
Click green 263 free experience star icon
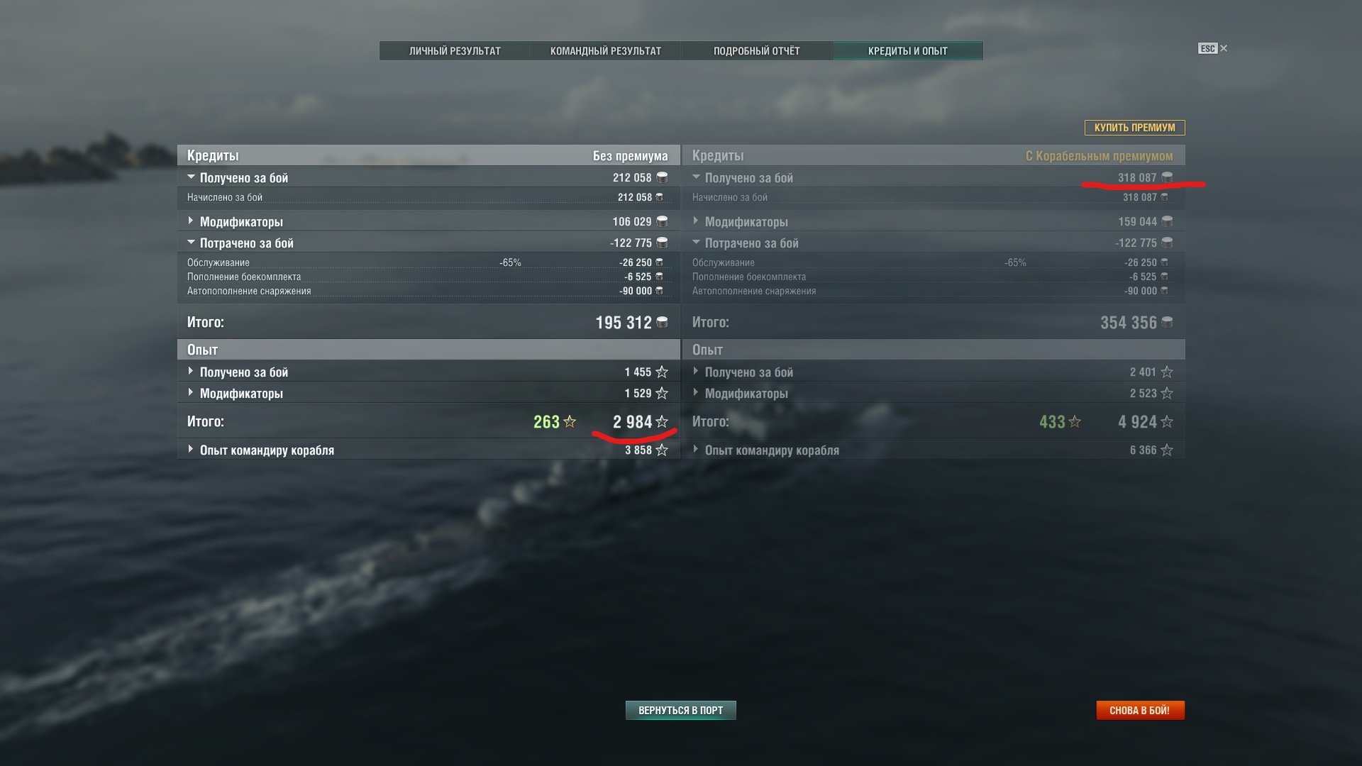click(x=569, y=422)
